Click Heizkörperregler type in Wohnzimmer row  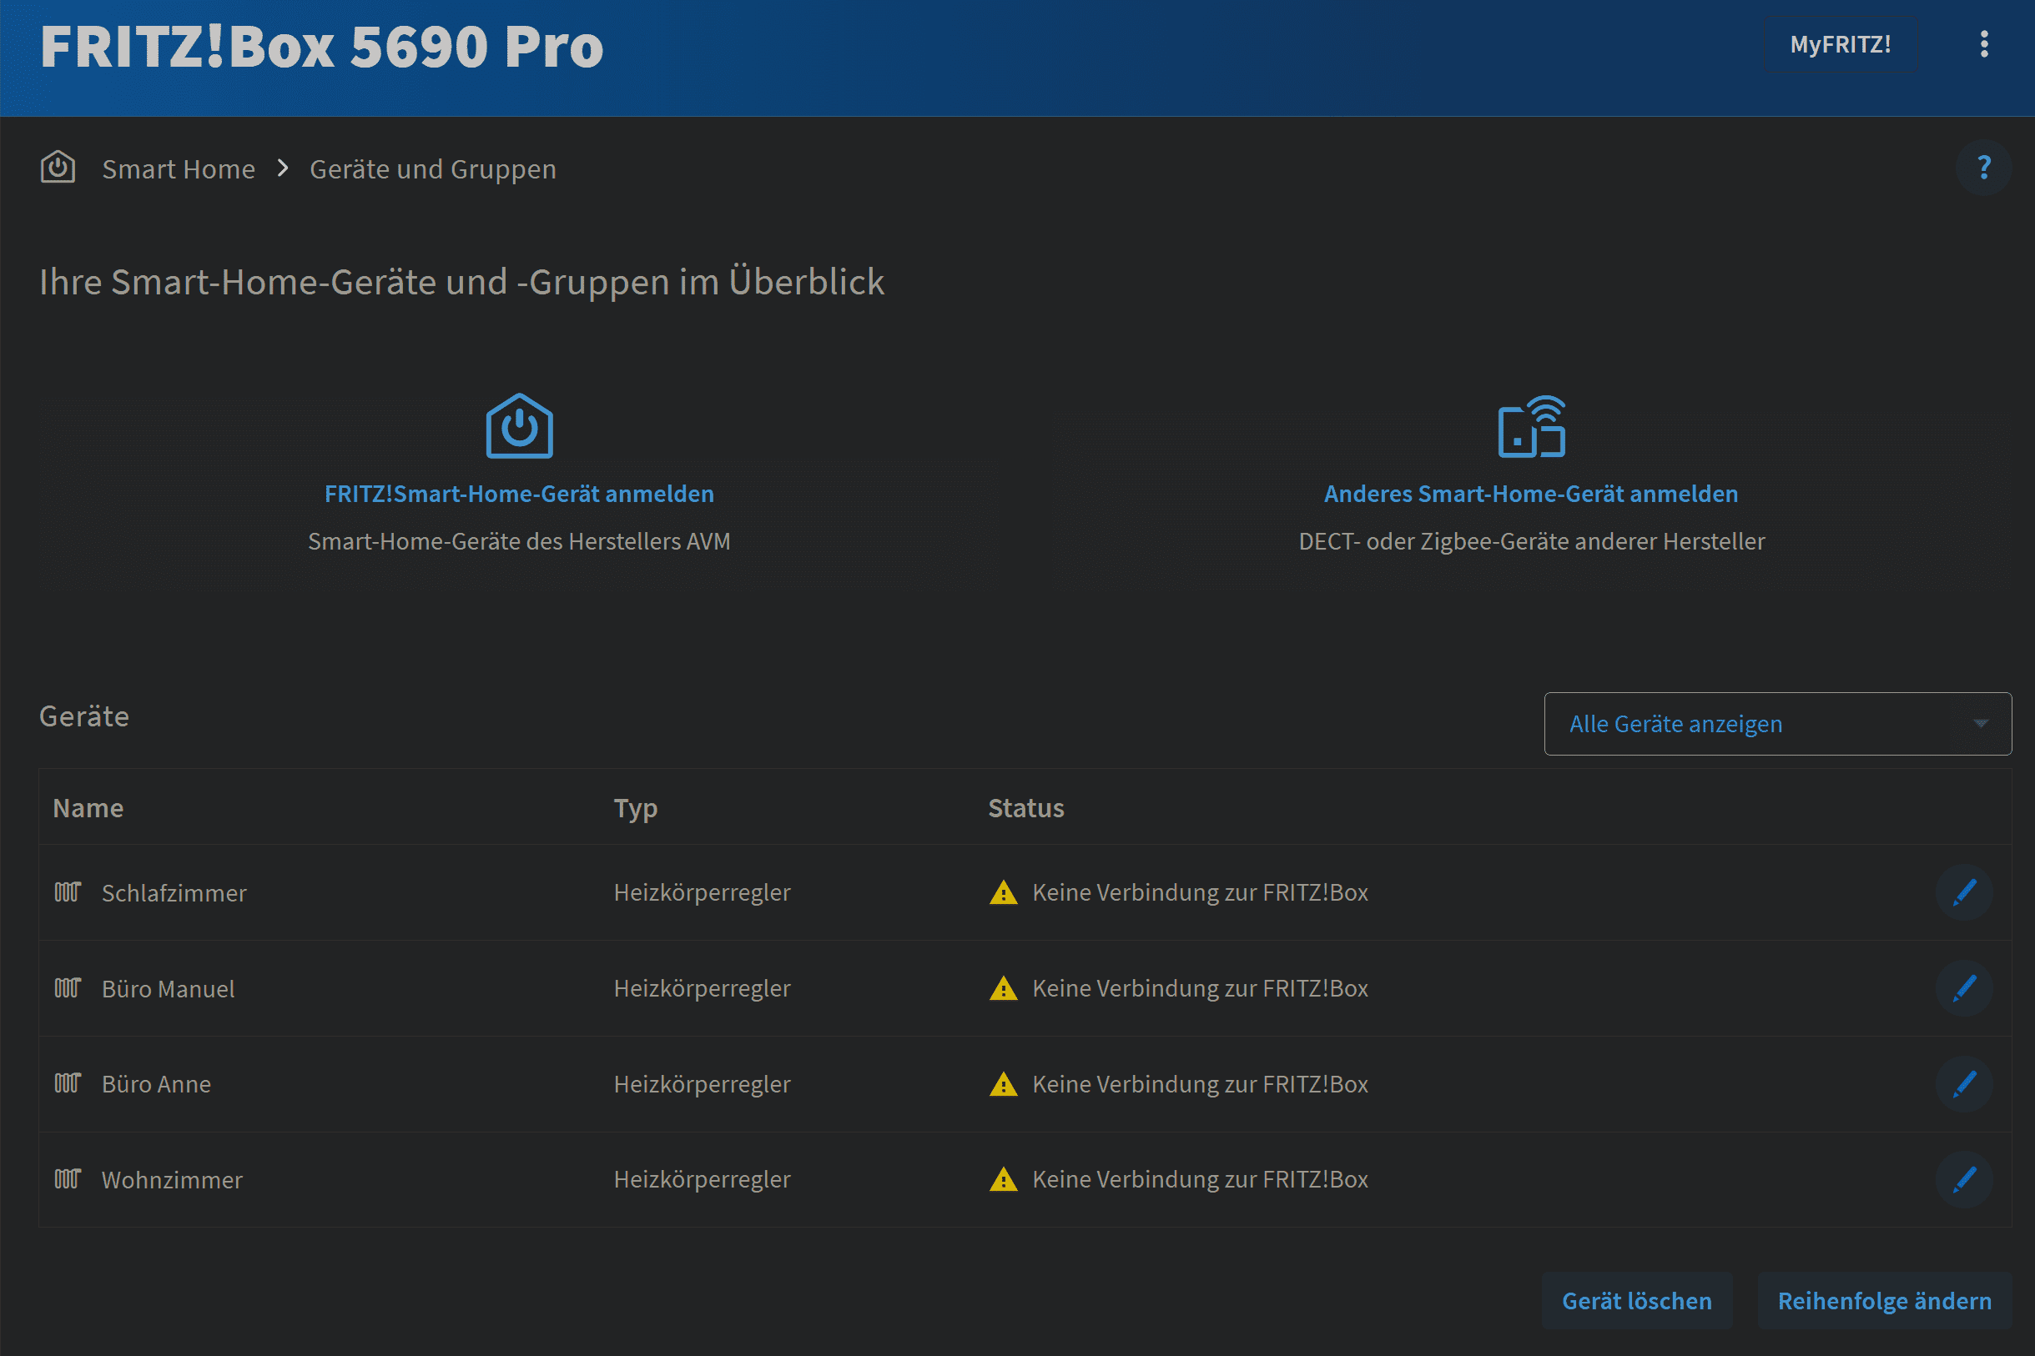(702, 1179)
